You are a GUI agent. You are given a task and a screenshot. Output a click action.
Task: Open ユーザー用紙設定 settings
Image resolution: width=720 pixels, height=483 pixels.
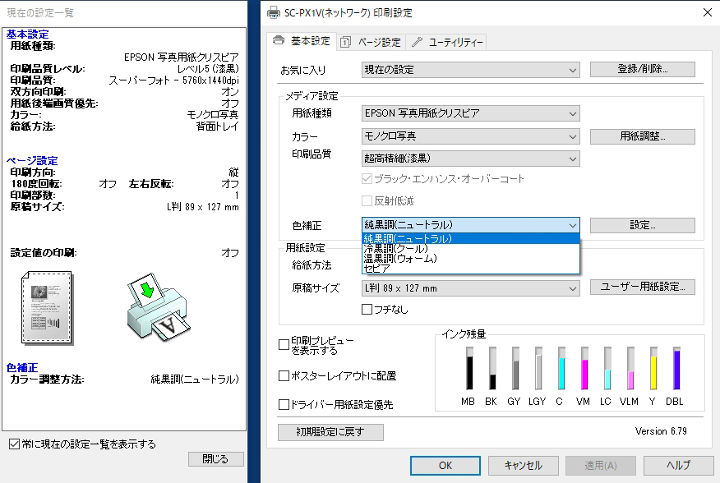click(x=642, y=289)
